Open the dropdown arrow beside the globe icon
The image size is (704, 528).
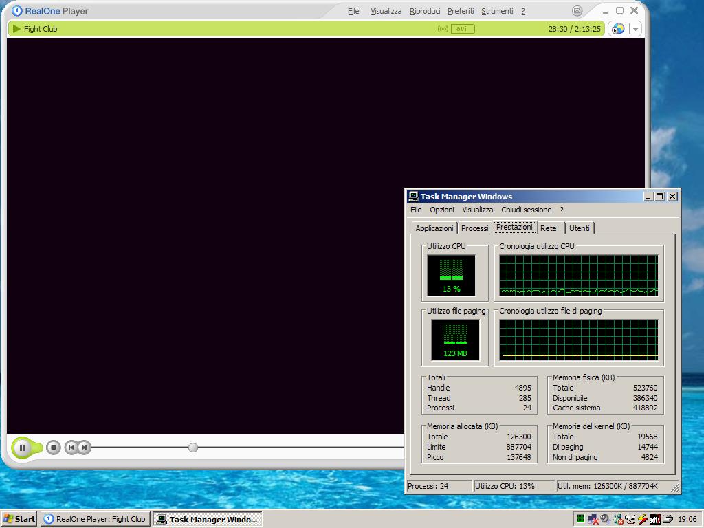click(x=635, y=29)
